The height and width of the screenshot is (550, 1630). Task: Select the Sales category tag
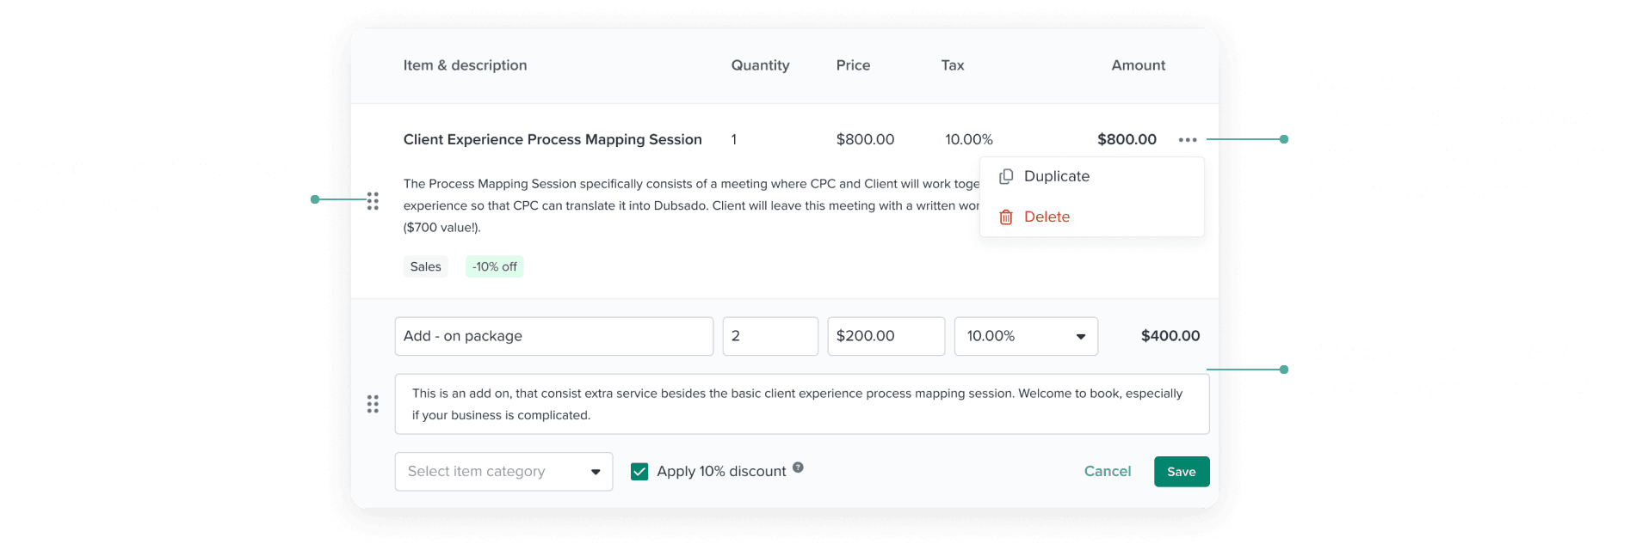(x=425, y=266)
